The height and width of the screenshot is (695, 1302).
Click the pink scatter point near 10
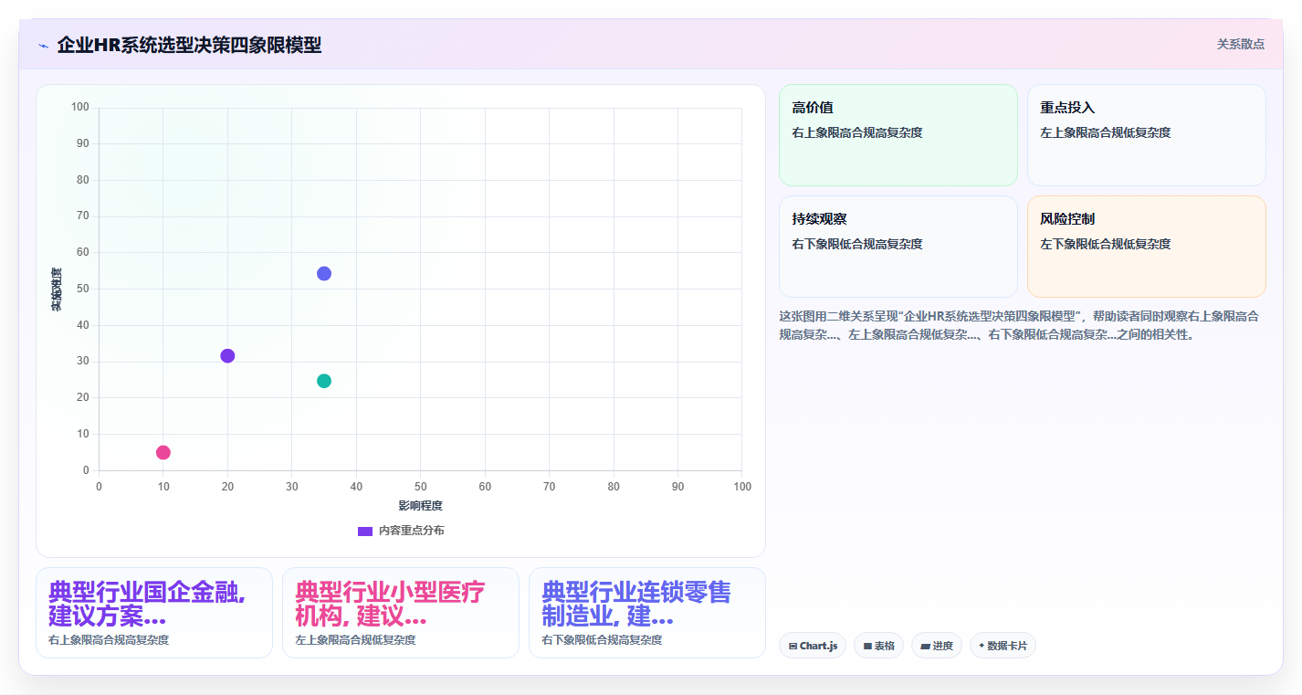163,452
